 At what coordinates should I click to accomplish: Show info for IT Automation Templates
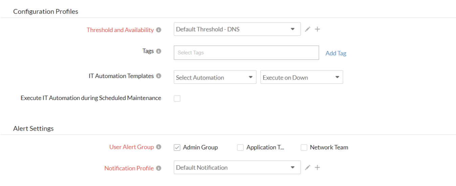click(158, 76)
